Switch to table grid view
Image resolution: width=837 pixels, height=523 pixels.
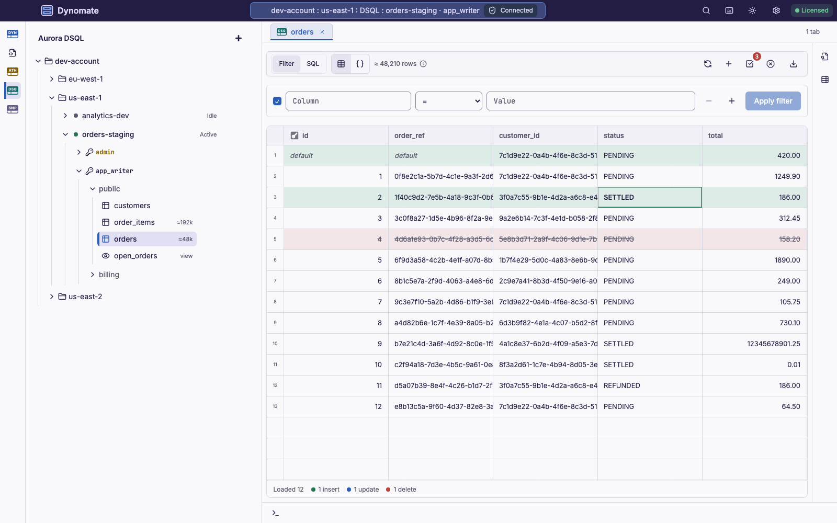tap(341, 64)
